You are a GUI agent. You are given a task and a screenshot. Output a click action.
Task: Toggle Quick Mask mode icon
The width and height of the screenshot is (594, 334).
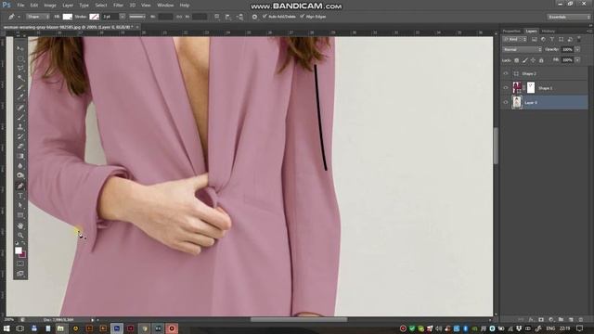coord(20,263)
